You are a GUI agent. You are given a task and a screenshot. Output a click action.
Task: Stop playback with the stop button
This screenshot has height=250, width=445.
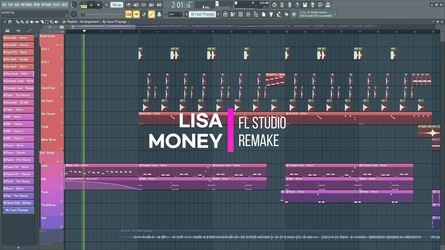(x=99, y=5)
